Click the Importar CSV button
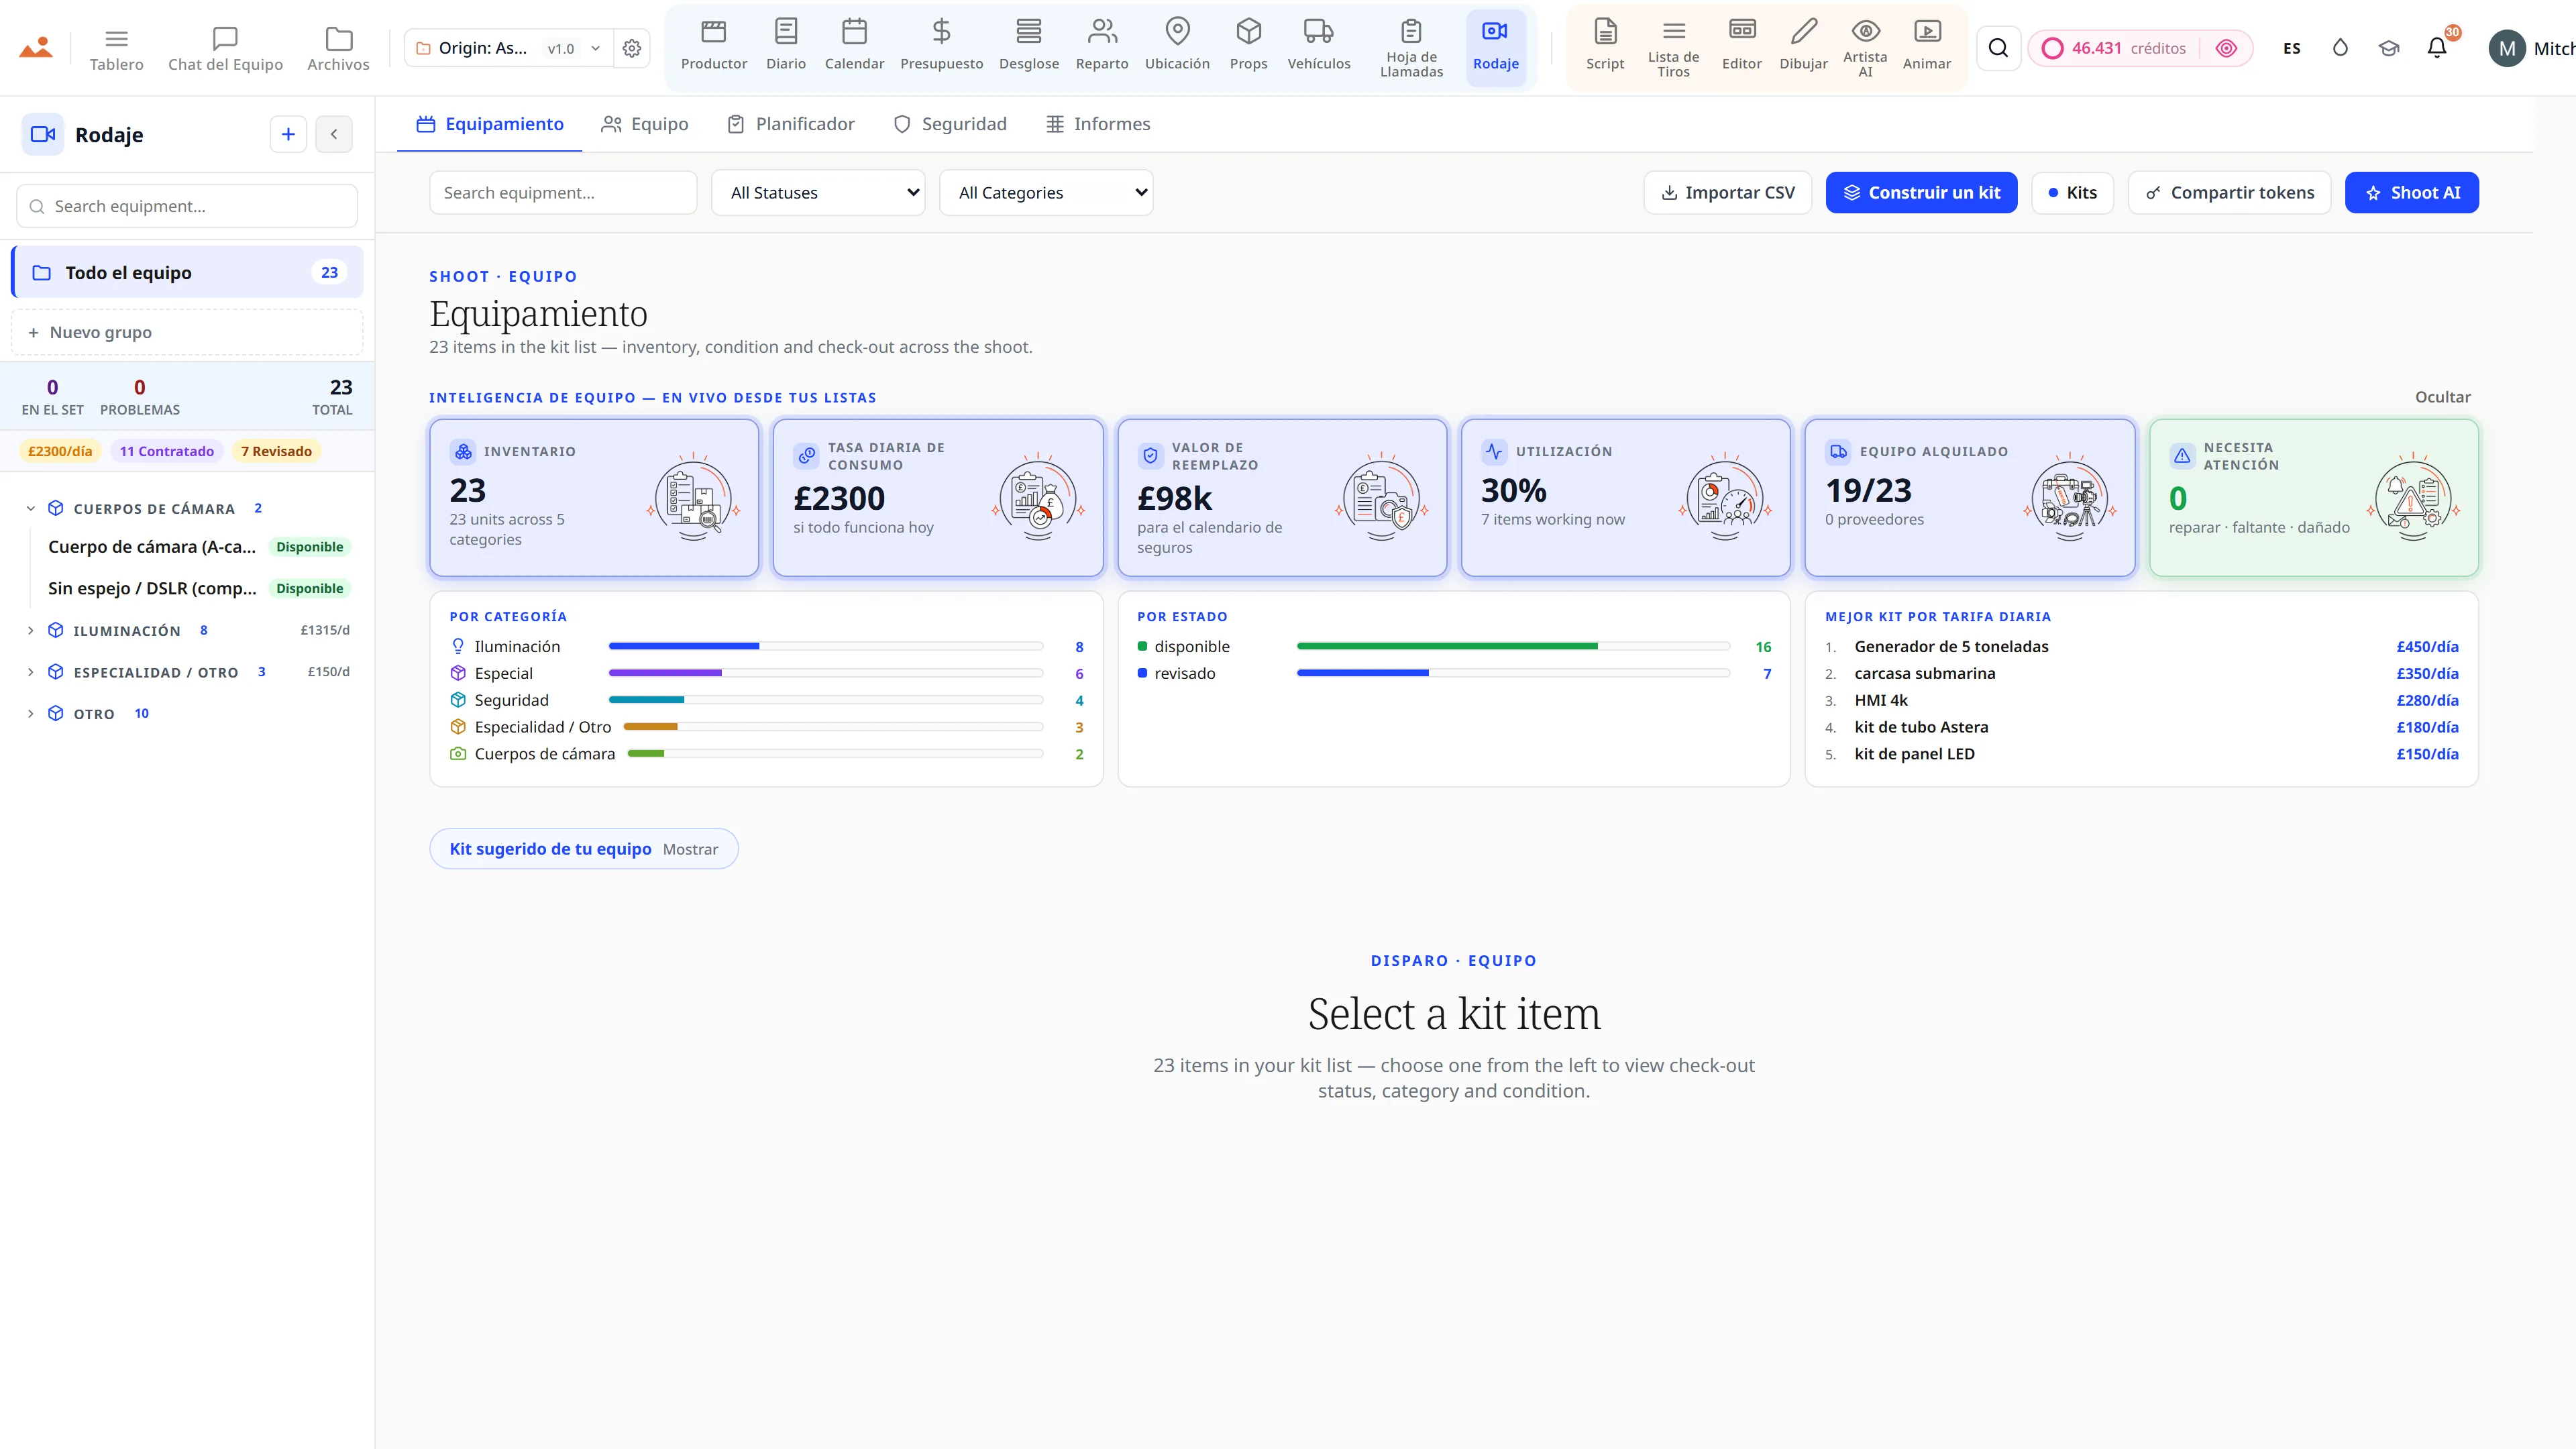The image size is (2576, 1449). tap(1727, 193)
